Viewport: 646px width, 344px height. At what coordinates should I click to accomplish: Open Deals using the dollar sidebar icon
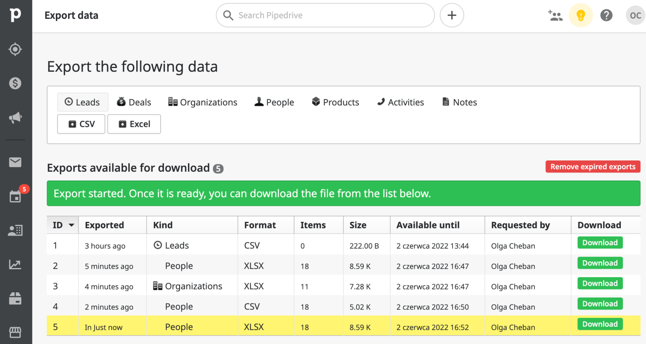pos(15,83)
